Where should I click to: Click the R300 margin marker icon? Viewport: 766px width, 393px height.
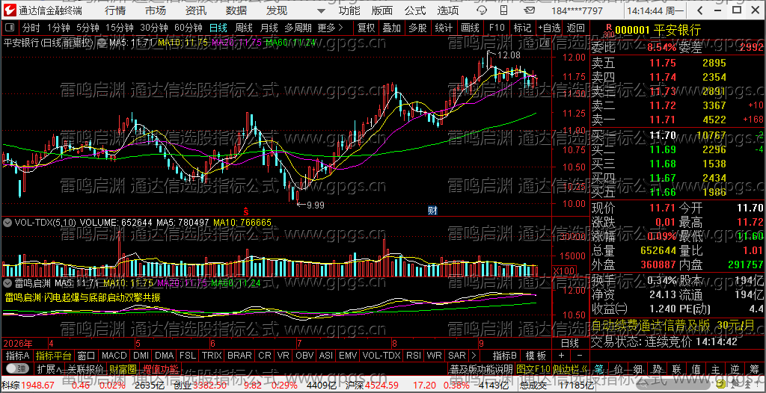609,31
